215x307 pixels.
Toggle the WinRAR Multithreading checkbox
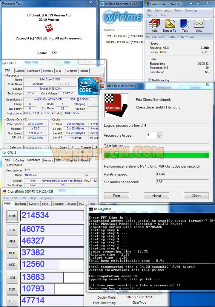tap(150, 80)
